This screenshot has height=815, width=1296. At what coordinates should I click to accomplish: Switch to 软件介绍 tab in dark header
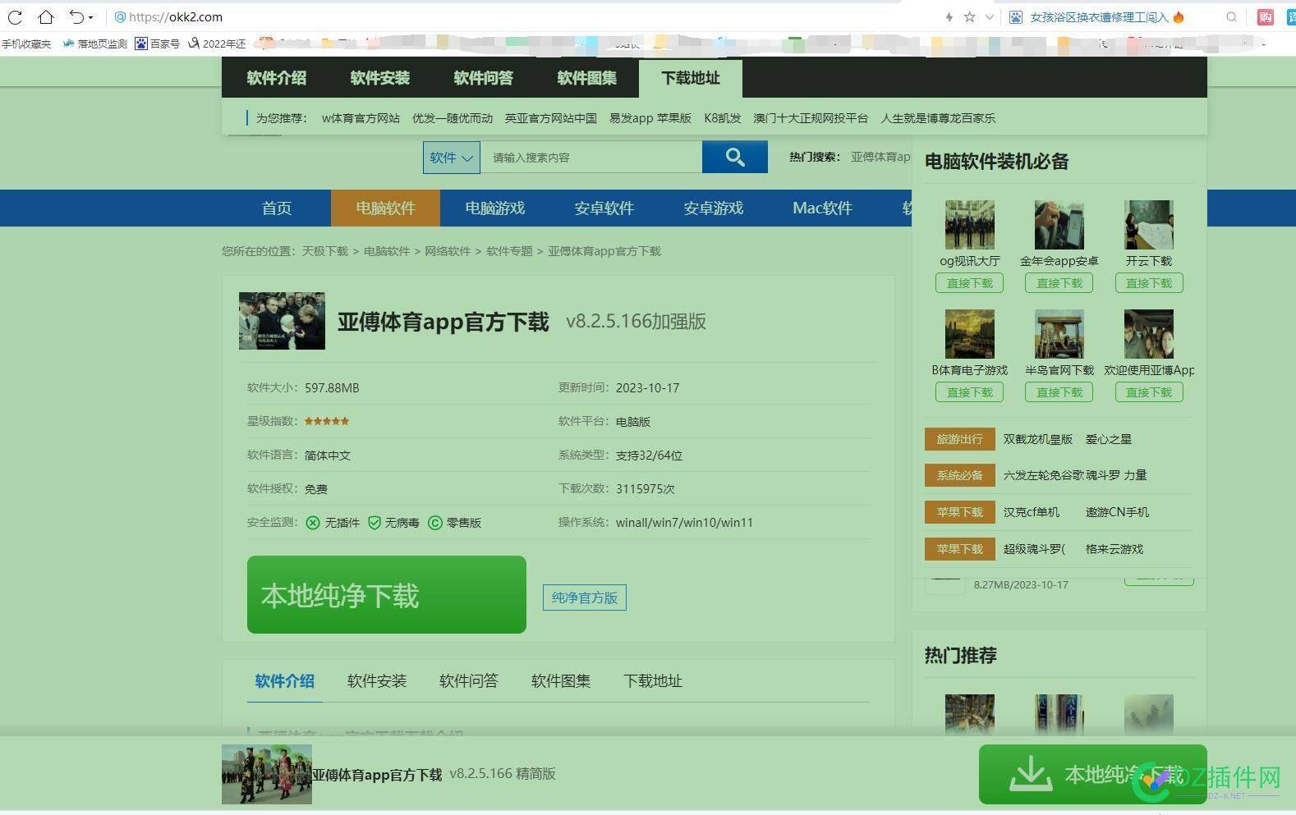coord(276,78)
